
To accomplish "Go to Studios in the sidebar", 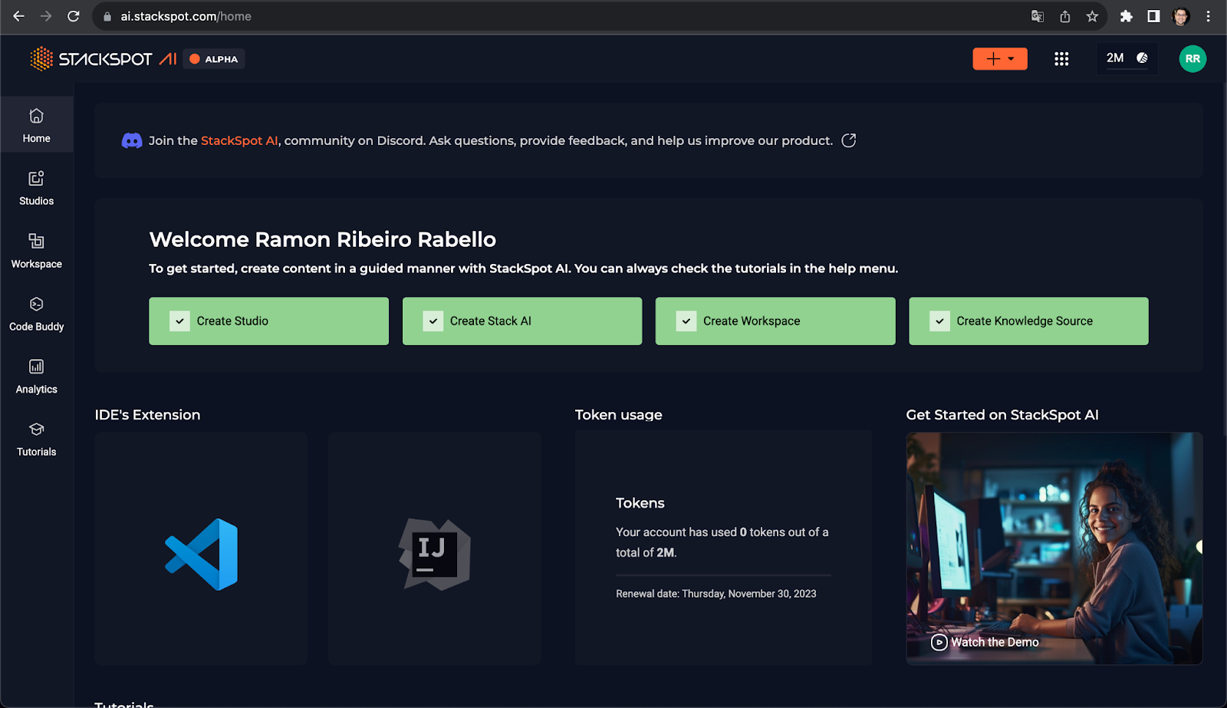I will [x=37, y=188].
